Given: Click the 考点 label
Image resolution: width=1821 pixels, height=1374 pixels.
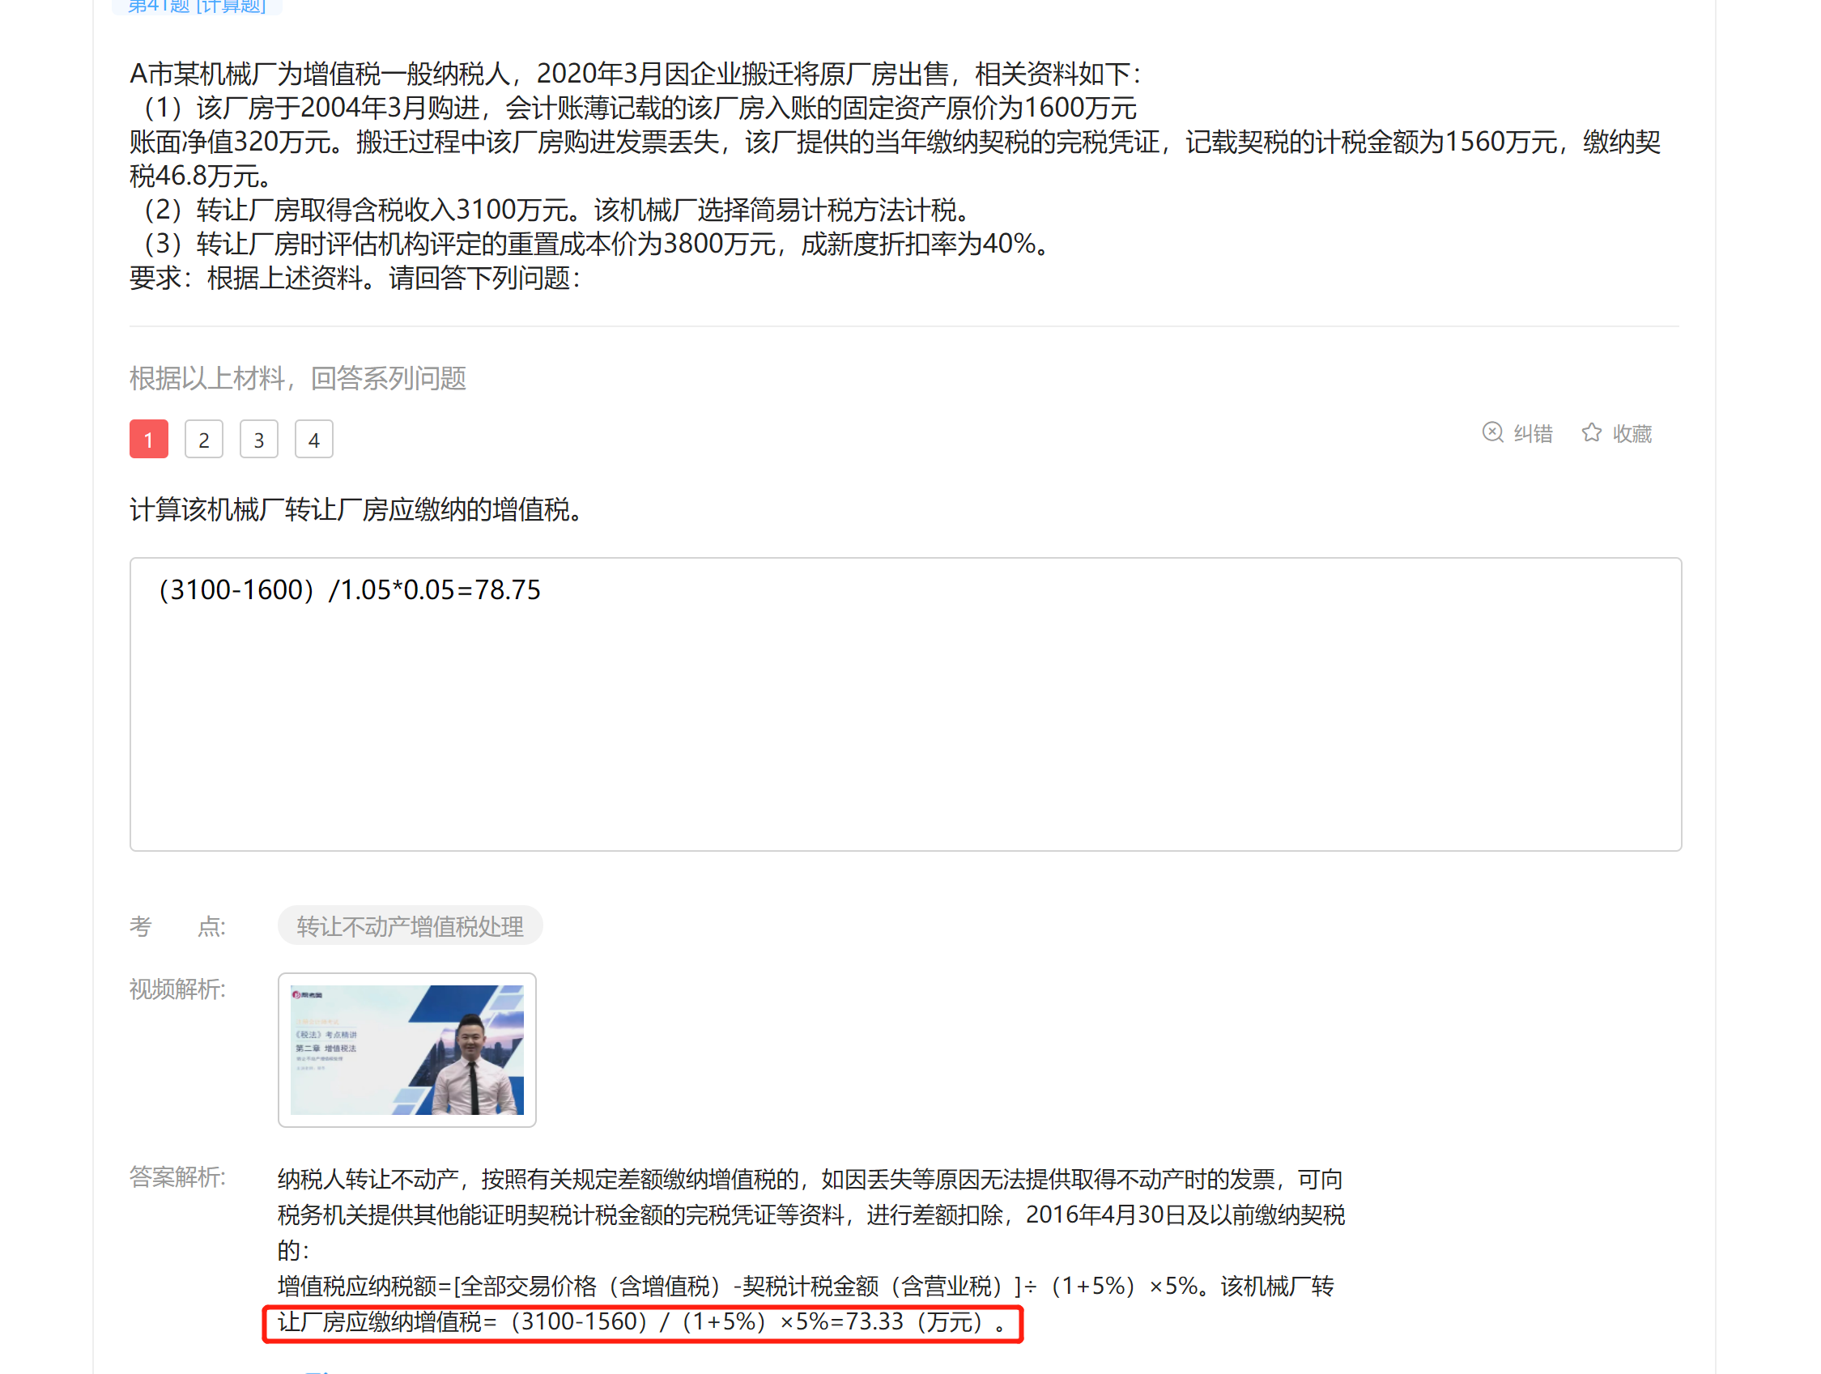Looking at the screenshot, I should (177, 926).
